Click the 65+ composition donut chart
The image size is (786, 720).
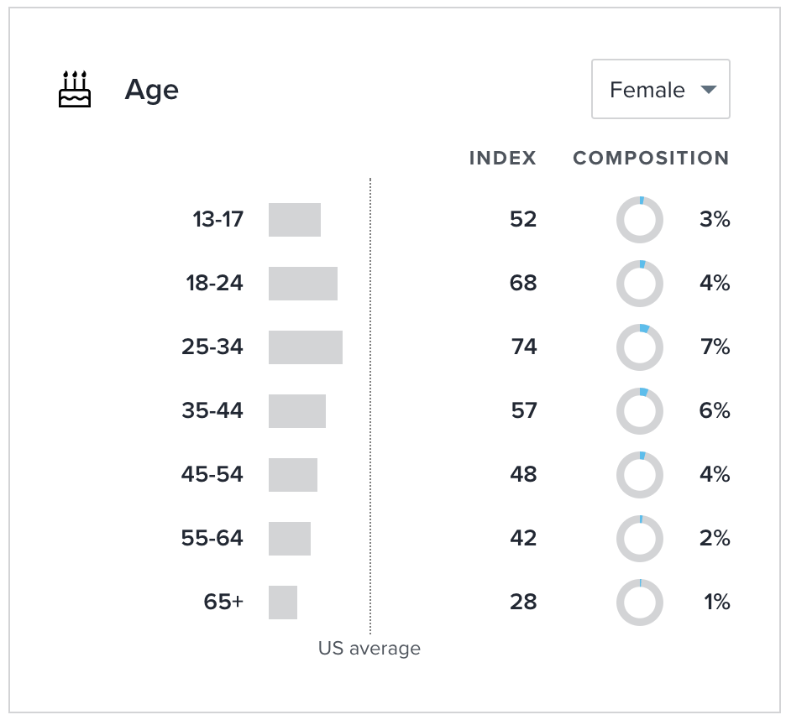(x=640, y=603)
